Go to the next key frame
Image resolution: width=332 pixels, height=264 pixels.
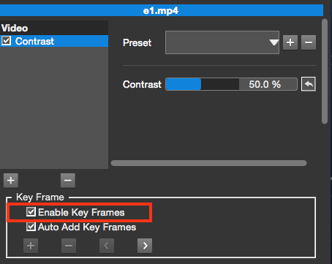[x=145, y=246]
